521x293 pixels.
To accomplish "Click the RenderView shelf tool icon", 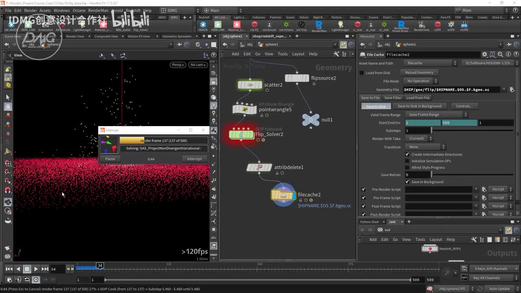I will 421,25.
